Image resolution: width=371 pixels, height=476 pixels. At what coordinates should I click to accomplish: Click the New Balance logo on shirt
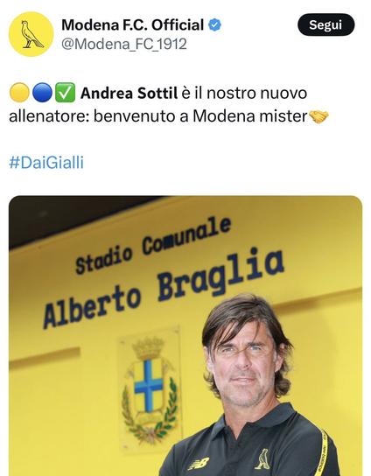[199, 464]
